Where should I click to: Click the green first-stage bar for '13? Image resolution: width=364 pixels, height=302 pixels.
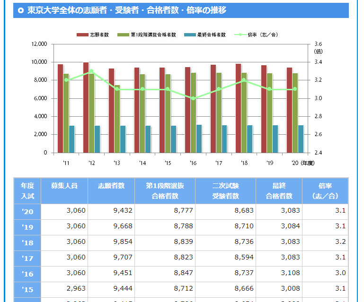point(117,119)
